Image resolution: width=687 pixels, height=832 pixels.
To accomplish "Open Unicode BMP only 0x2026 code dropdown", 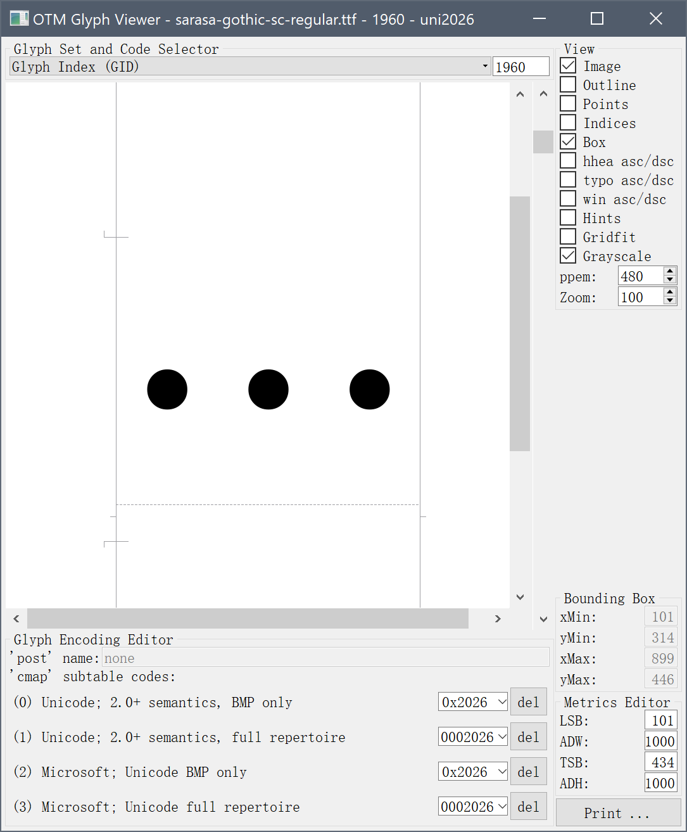I will (x=473, y=702).
